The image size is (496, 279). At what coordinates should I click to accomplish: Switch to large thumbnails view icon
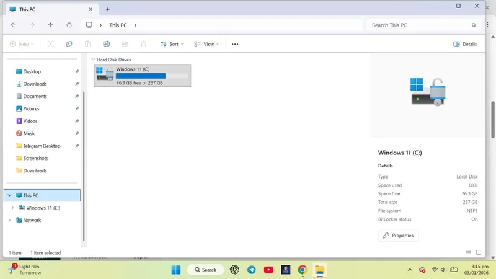coord(479,252)
